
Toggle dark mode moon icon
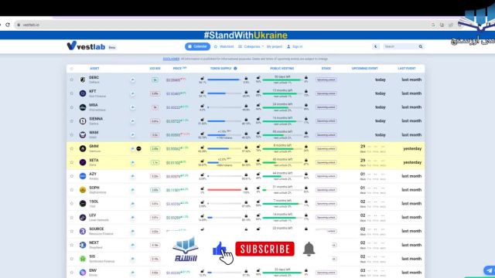coord(375,46)
